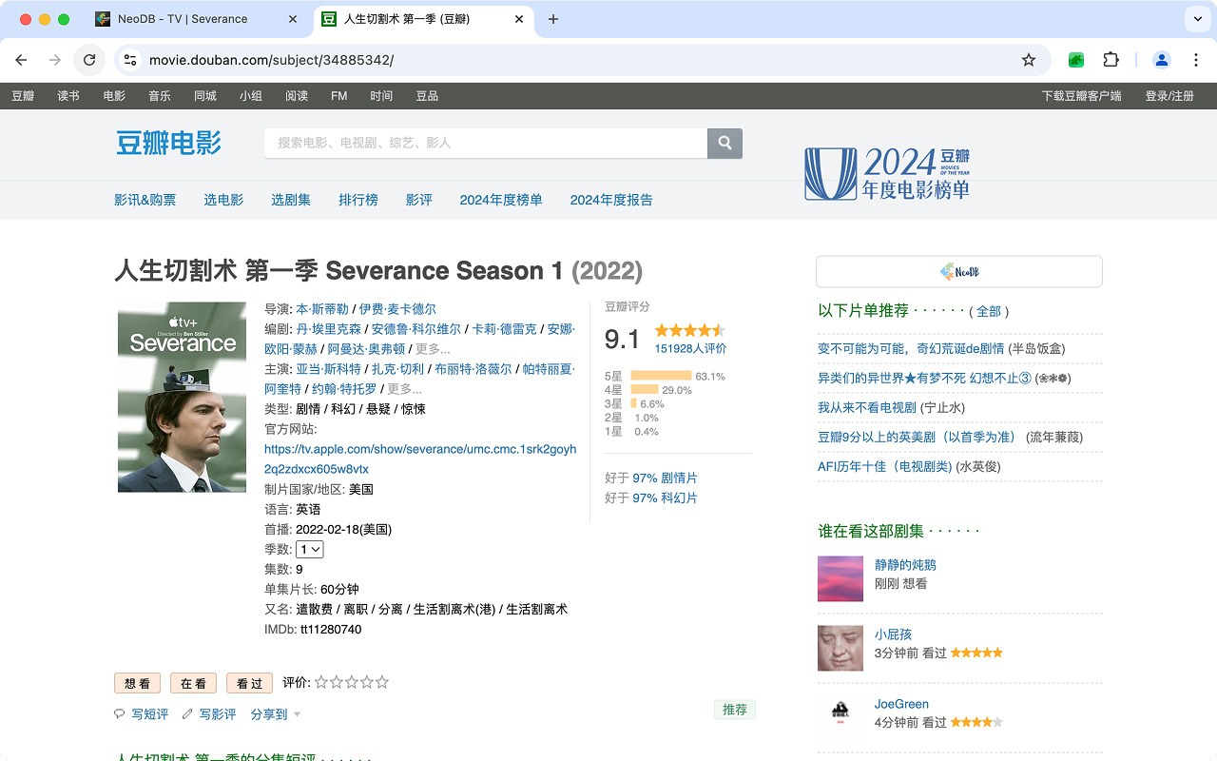Open the 影讯&购票 section

point(145,200)
